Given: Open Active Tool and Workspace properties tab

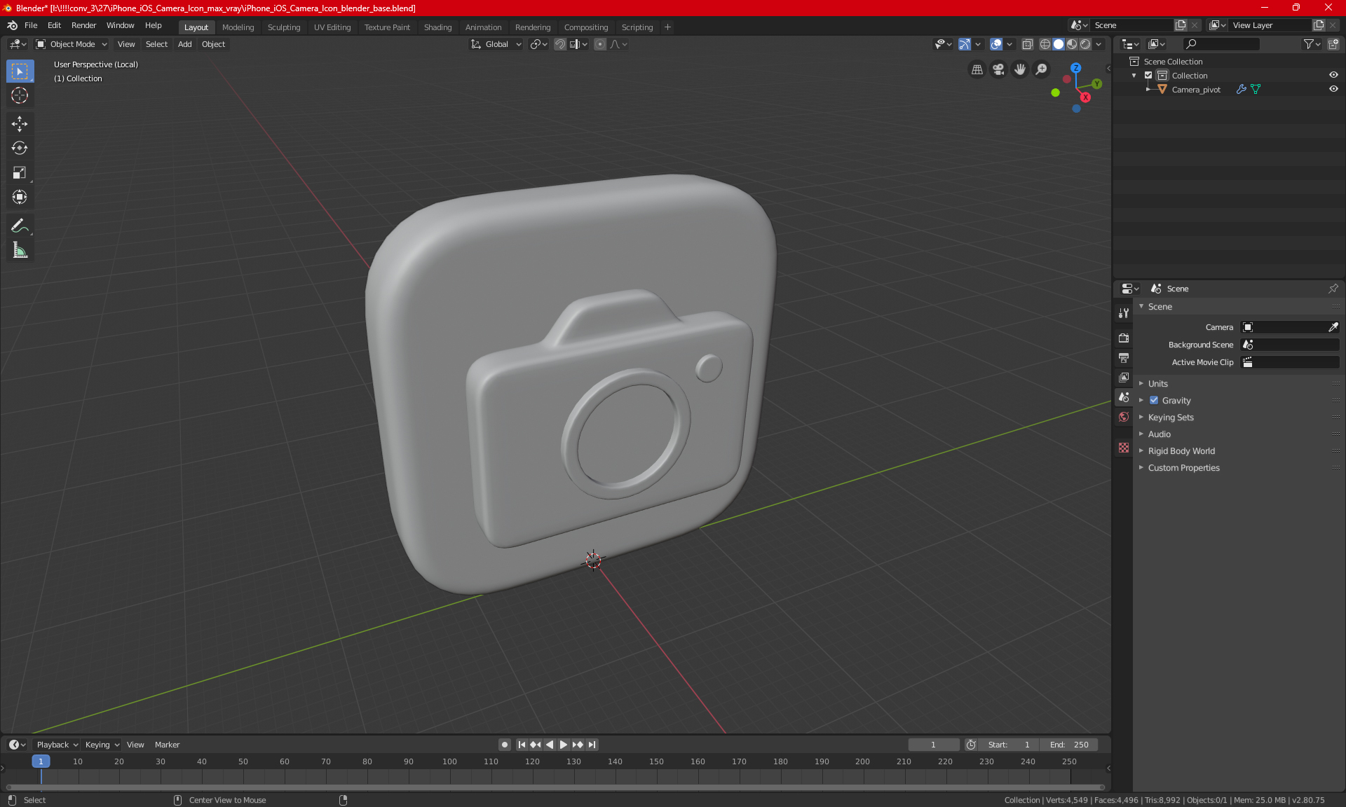Looking at the screenshot, I should (1124, 313).
